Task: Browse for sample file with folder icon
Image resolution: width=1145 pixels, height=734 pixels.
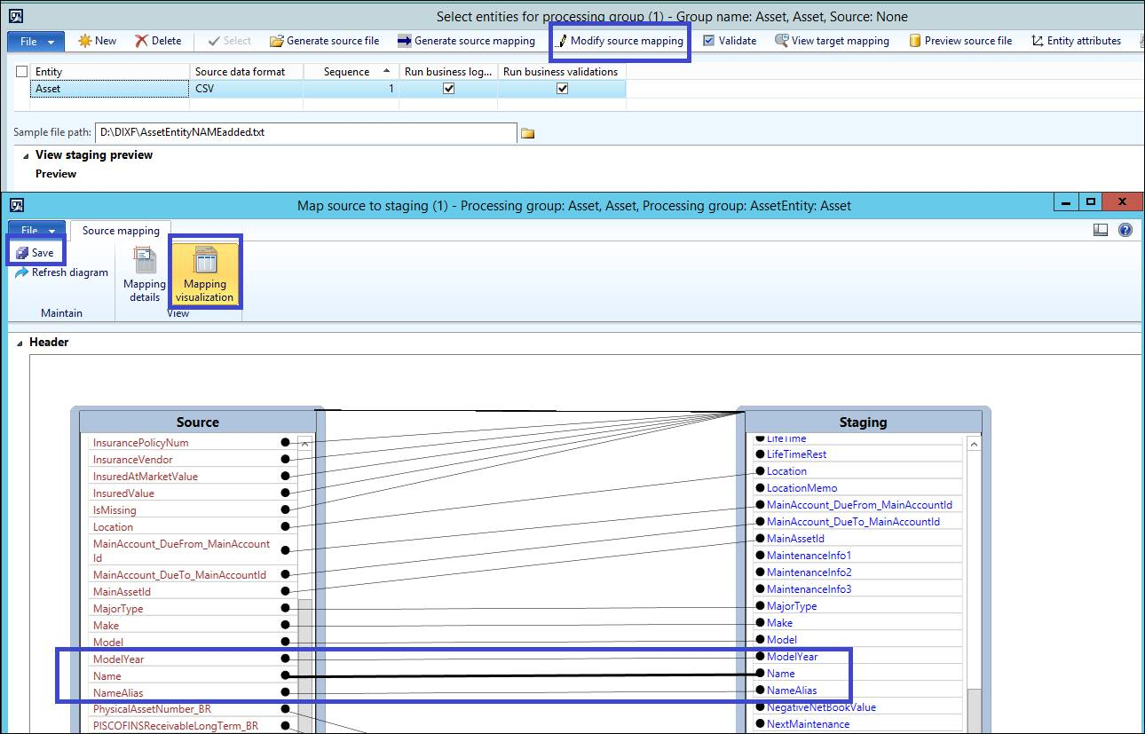Action: (527, 133)
